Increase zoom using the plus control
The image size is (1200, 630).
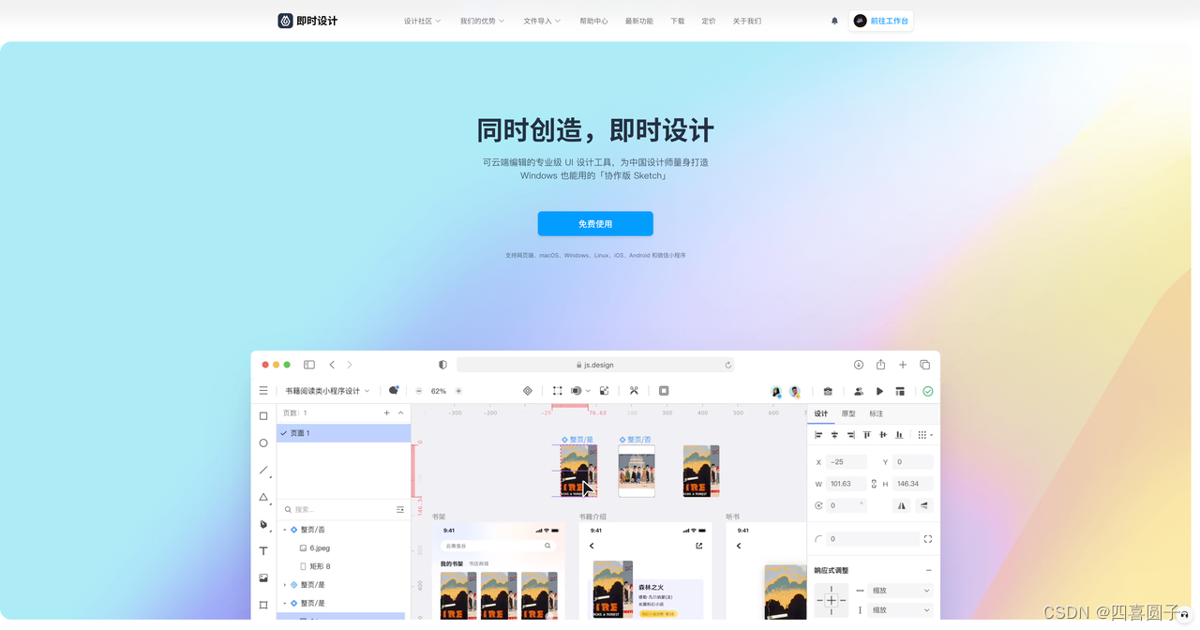[x=458, y=391]
